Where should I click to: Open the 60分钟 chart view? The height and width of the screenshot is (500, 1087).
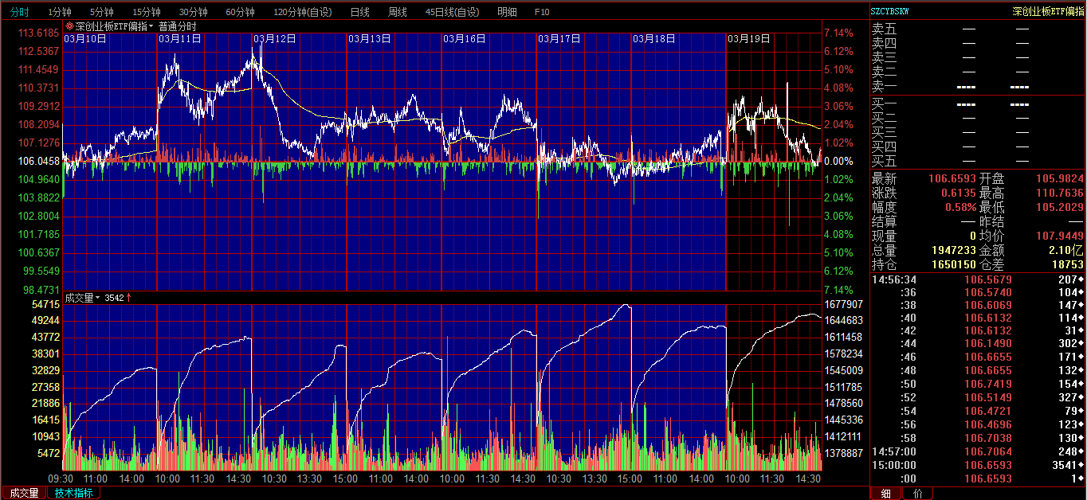click(240, 12)
